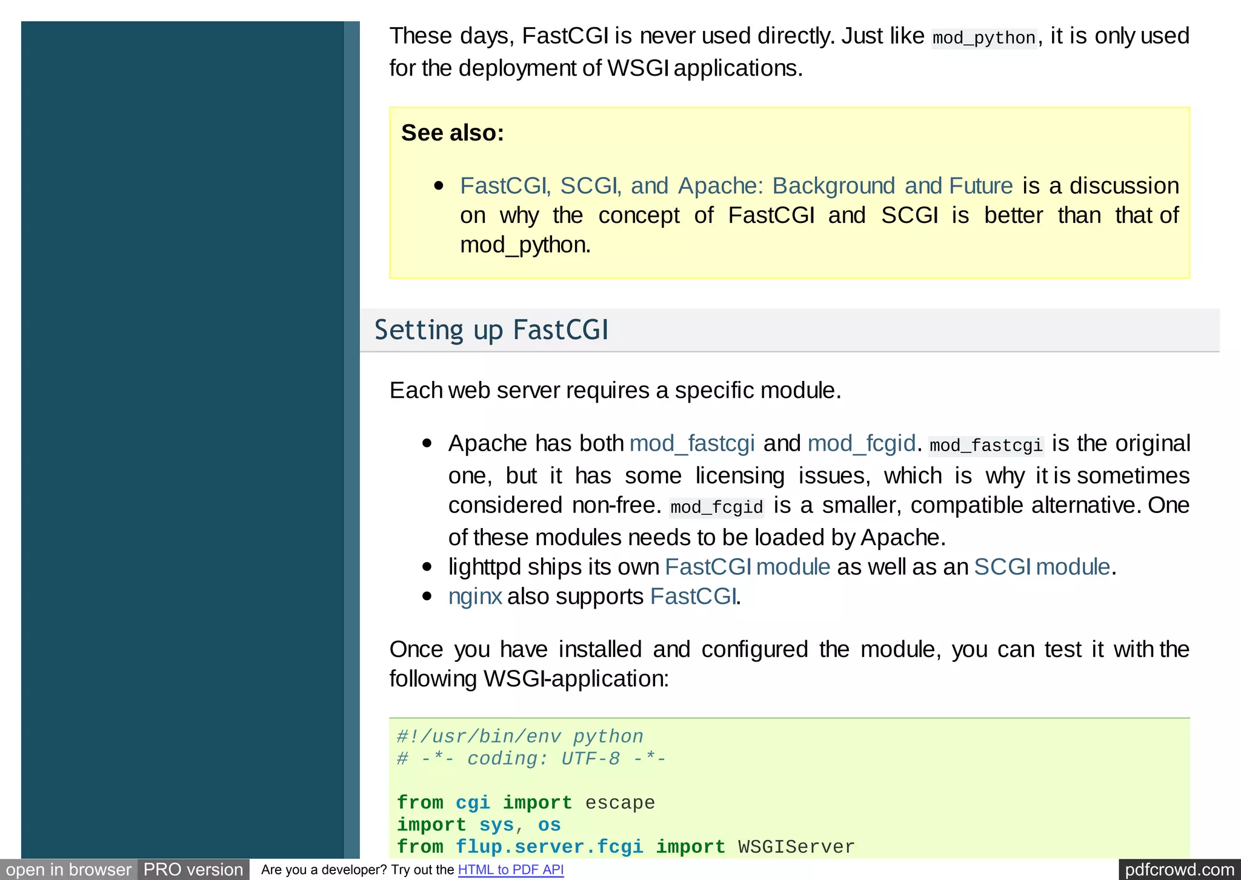
Task: Click the 'import sys, os' code line
Action: (x=479, y=825)
